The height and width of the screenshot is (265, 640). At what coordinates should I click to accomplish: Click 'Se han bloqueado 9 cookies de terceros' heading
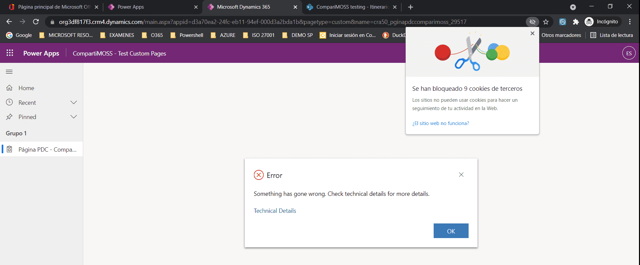click(467, 88)
